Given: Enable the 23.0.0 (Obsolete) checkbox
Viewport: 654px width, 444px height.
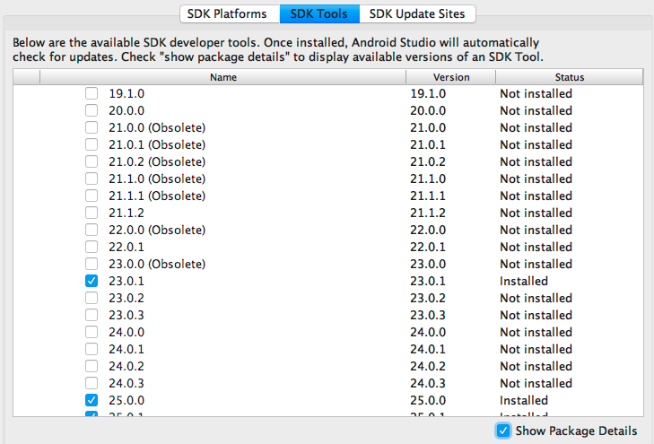Looking at the screenshot, I should (92, 265).
